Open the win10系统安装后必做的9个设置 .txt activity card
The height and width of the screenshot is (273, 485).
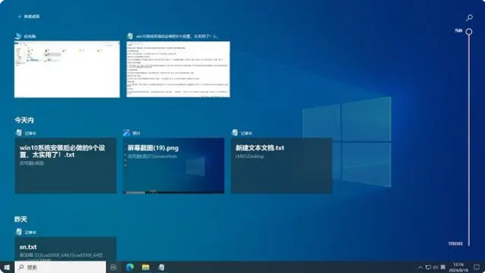tap(66, 166)
